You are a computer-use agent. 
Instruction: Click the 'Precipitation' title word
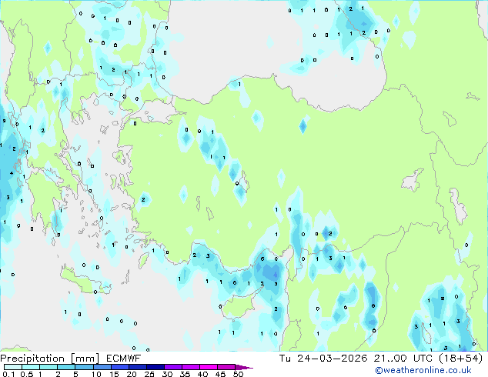(x=32, y=359)
